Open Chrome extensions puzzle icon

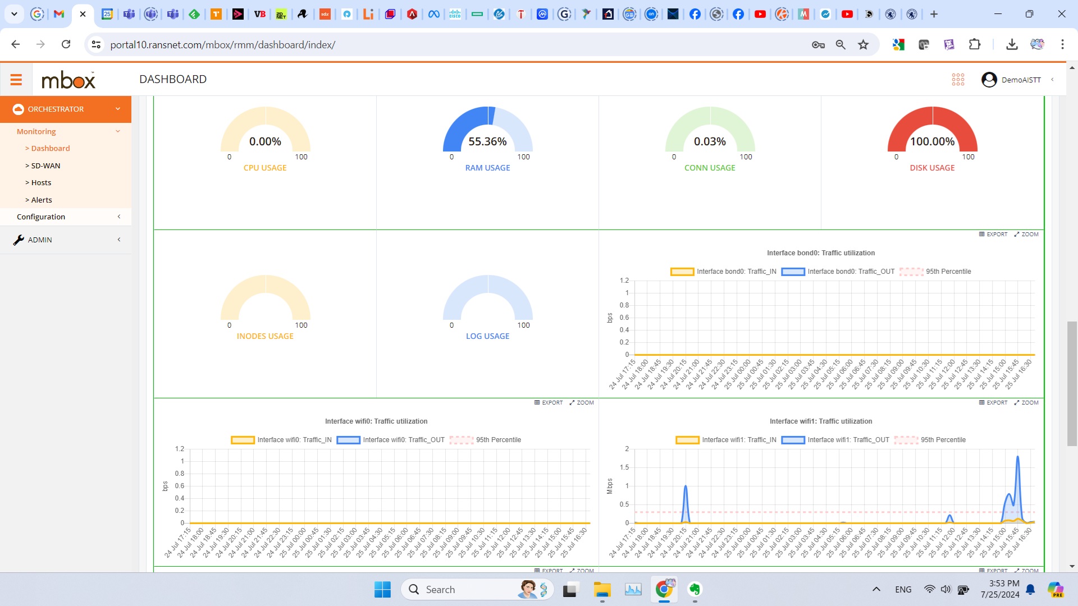(975, 44)
